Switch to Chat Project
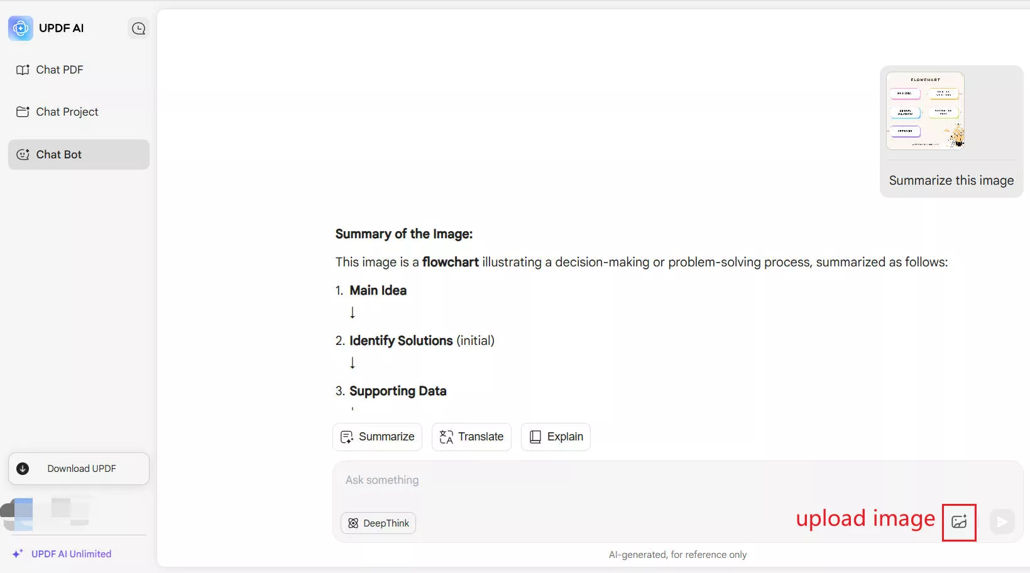The height and width of the screenshot is (573, 1030). pyautogui.click(x=67, y=112)
